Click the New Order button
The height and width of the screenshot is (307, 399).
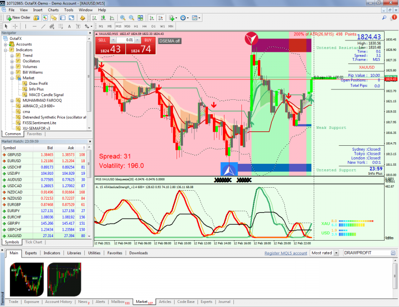click(18, 17)
